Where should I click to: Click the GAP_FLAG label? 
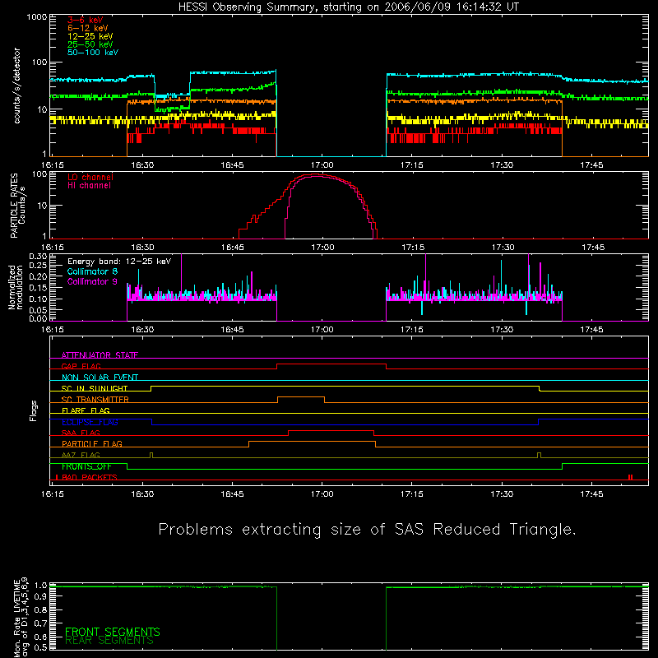coord(81,366)
